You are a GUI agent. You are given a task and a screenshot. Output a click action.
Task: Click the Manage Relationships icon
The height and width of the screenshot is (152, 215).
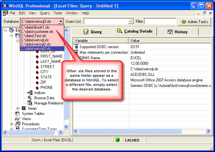pos(30,103)
